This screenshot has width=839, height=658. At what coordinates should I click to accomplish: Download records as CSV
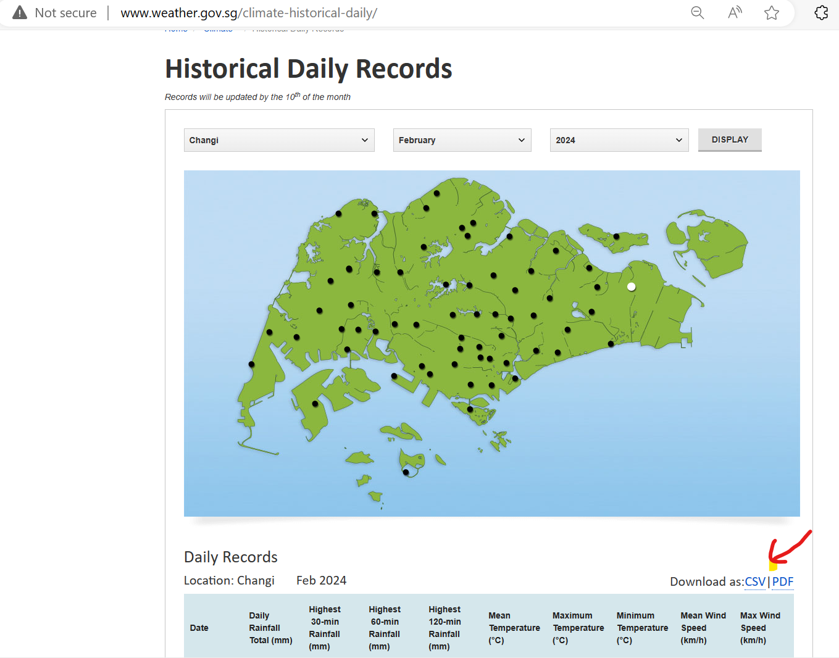(754, 581)
